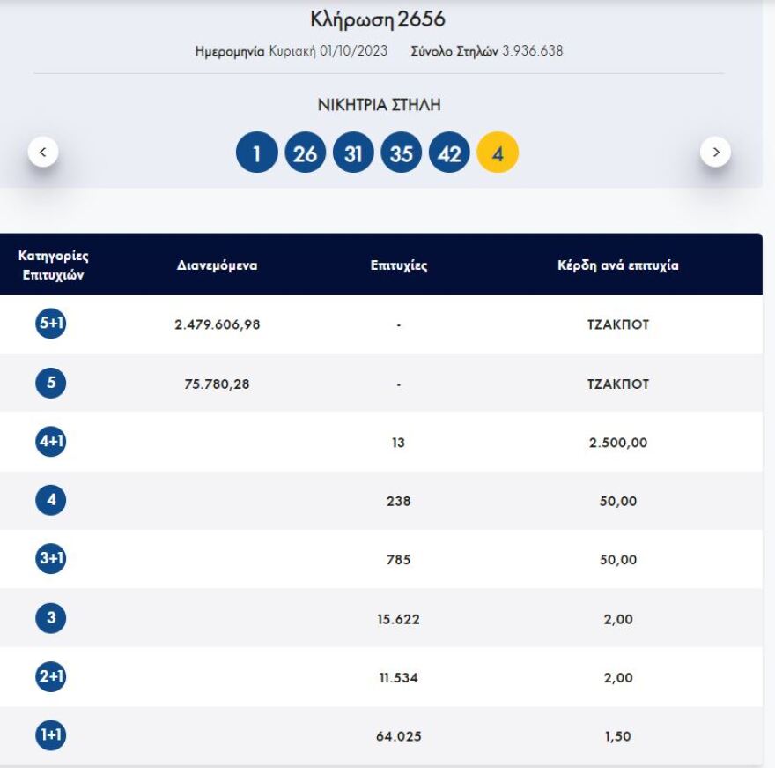Image resolution: width=775 pixels, height=768 pixels.
Task: Click the Κέρδη ανά επιτυχία column header
Action: (x=617, y=265)
